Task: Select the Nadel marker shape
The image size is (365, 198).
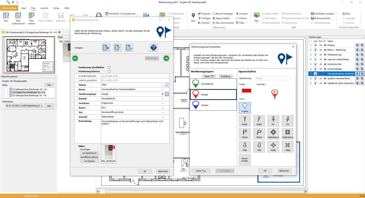Action: pos(245,121)
